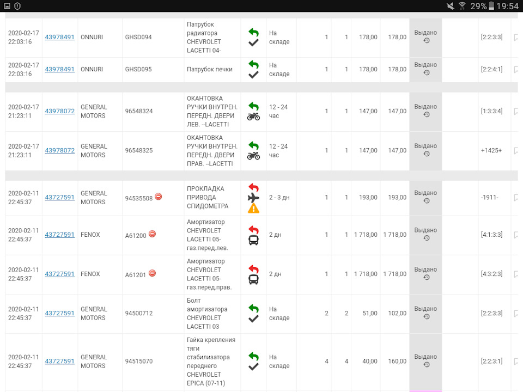Click motorcycle delivery icon for 96548324

tap(253, 117)
